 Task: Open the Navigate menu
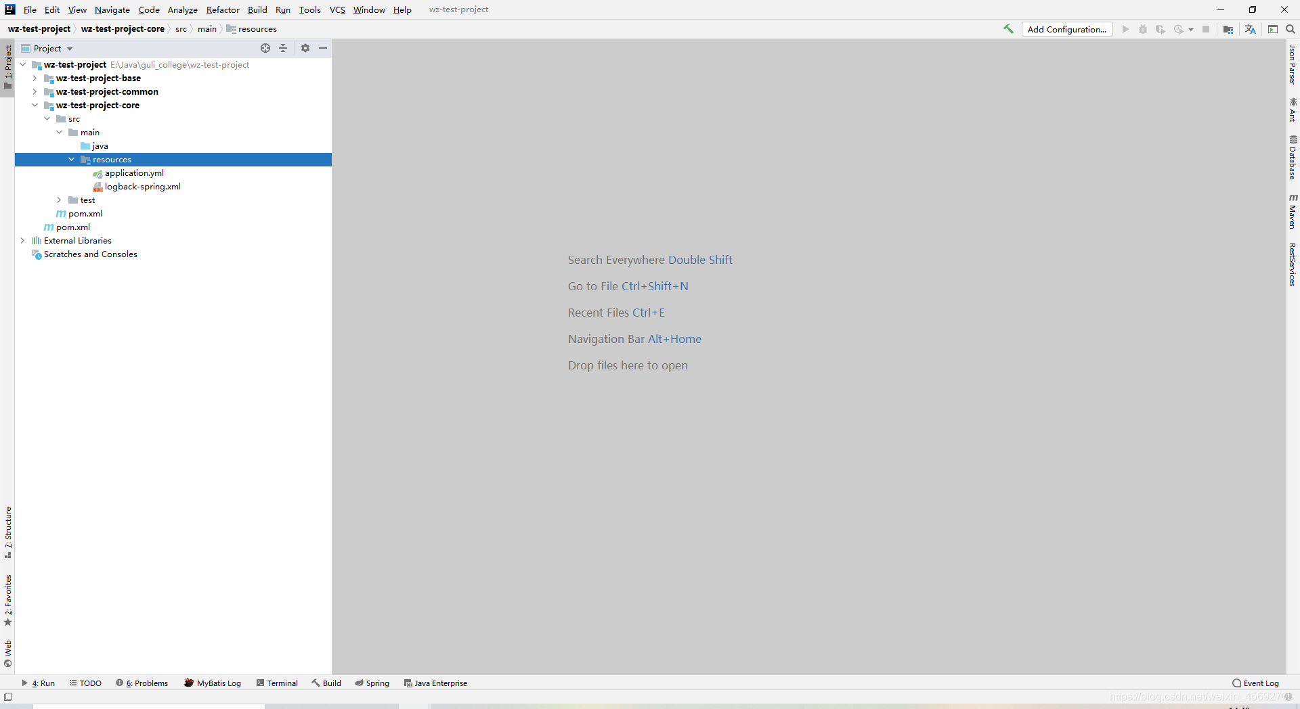click(112, 9)
